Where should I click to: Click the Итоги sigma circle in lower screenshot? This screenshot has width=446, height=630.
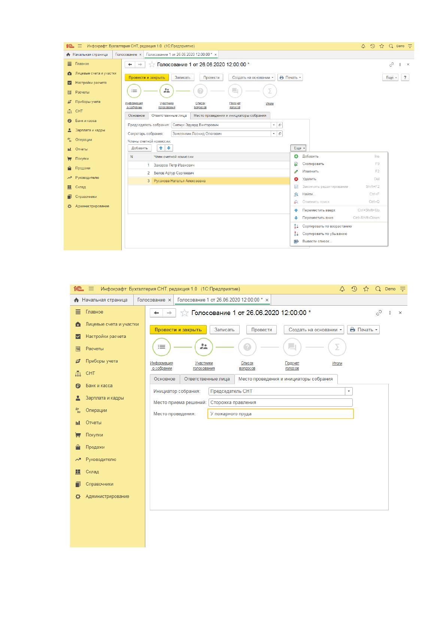click(337, 347)
